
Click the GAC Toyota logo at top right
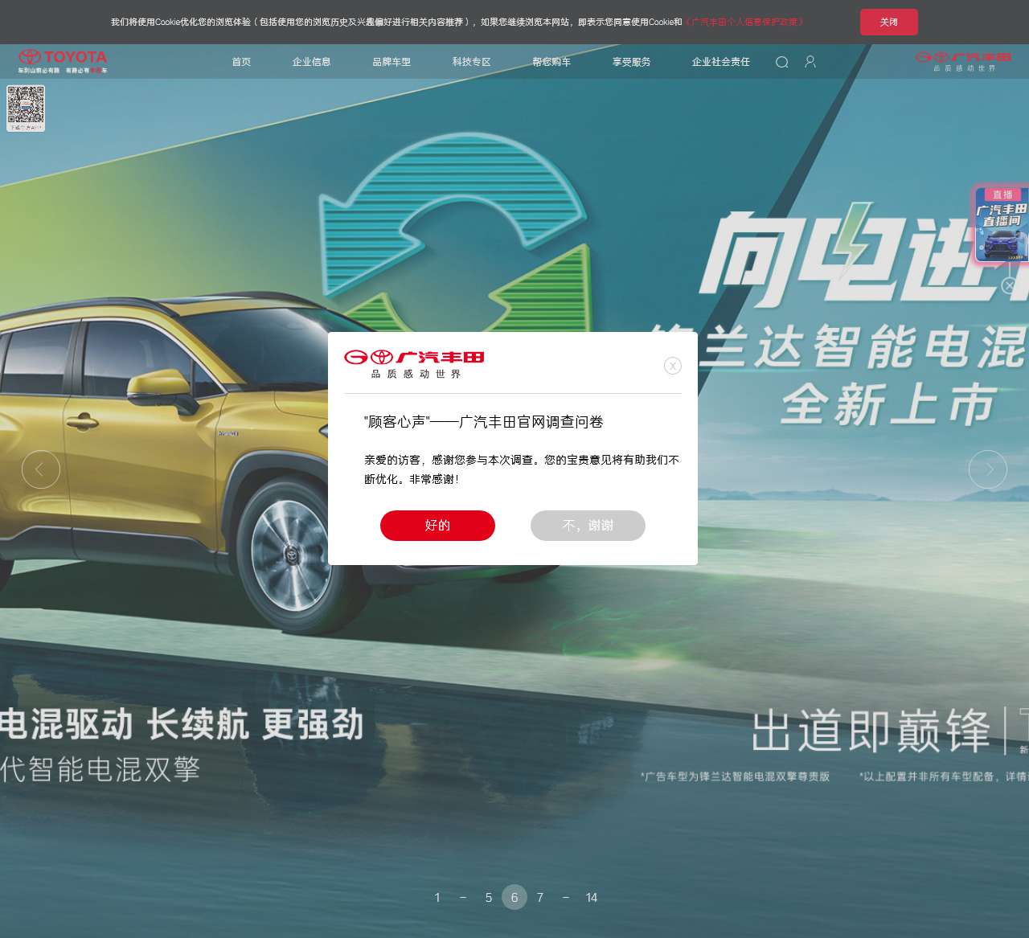[964, 61]
